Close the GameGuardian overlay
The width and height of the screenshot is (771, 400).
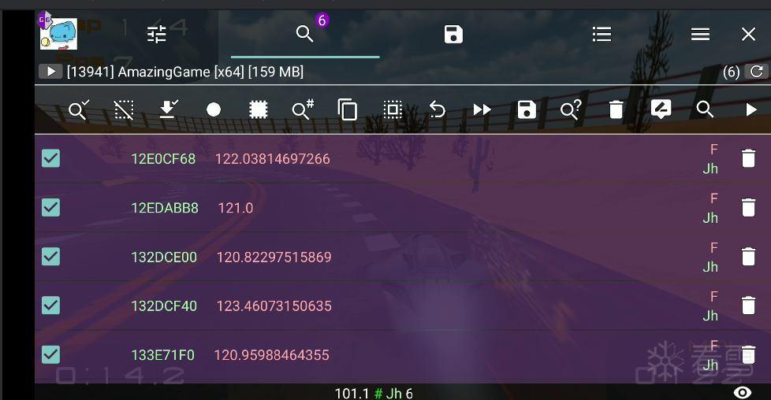click(x=748, y=35)
